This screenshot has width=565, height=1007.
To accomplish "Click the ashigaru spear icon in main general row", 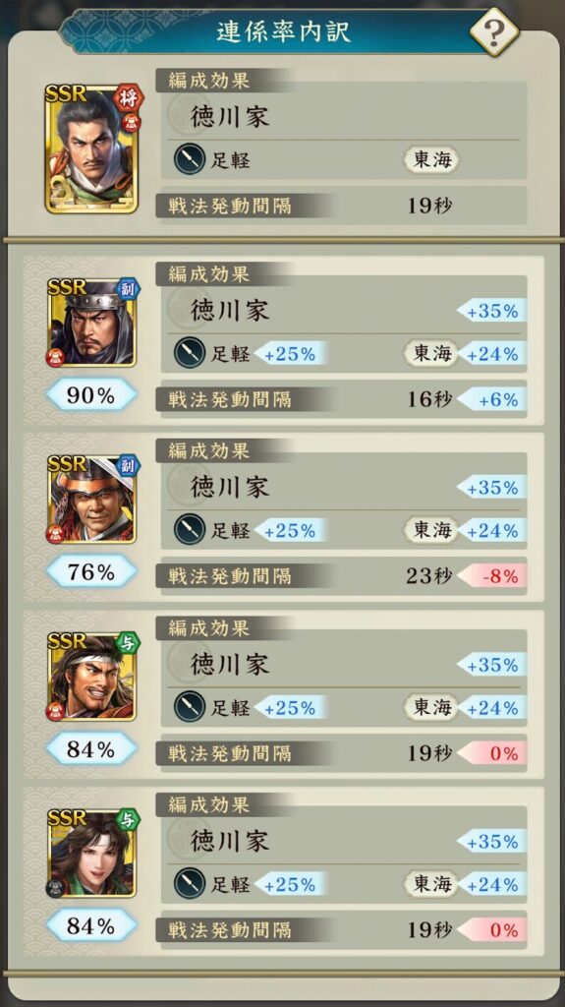I will pos(190,159).
